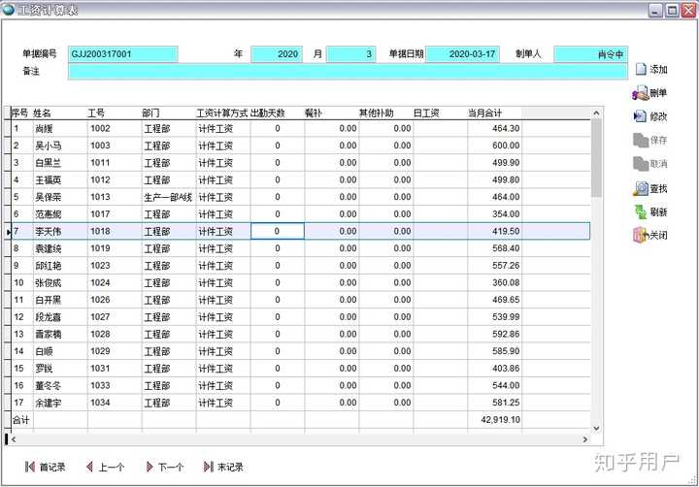Click the 工号 cell 1027

pyautogui.click(x=115, y=317)
